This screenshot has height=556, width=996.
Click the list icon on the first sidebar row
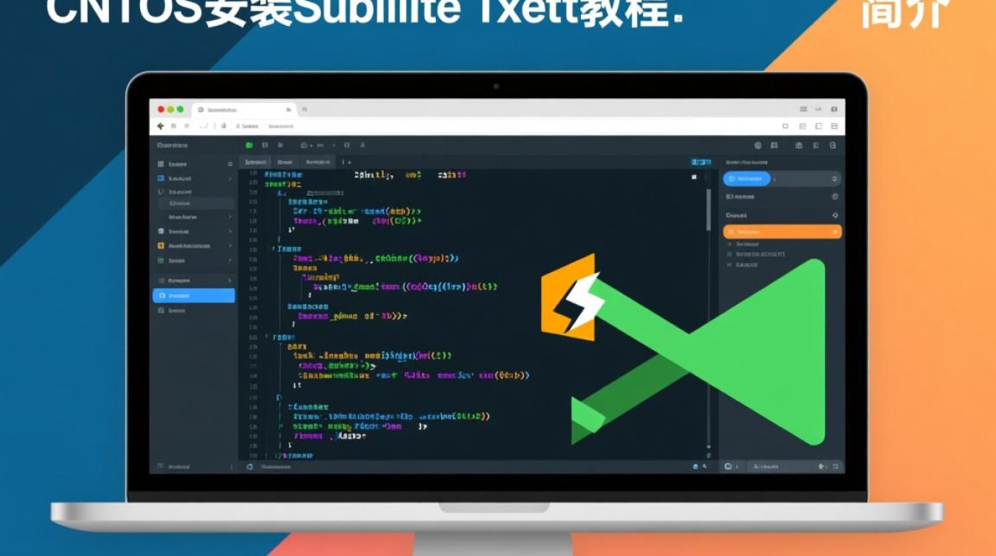pos(230,164)
